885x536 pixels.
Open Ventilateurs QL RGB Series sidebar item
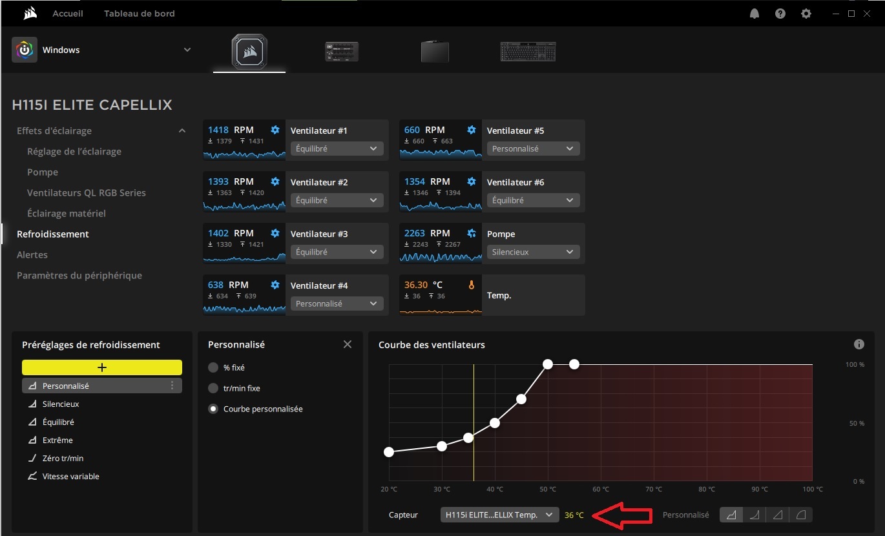click(x=87, y=192)
